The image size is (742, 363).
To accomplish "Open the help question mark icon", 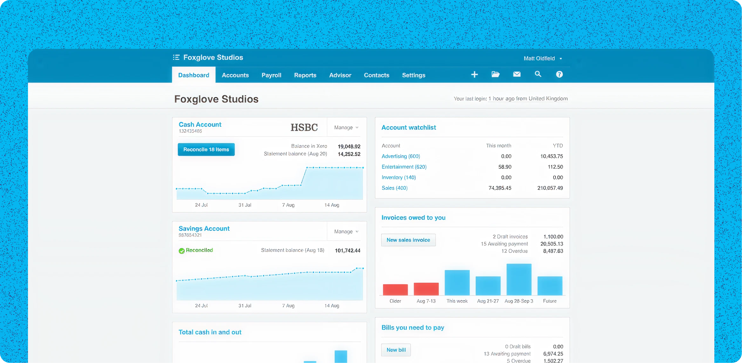I will 559,74.
